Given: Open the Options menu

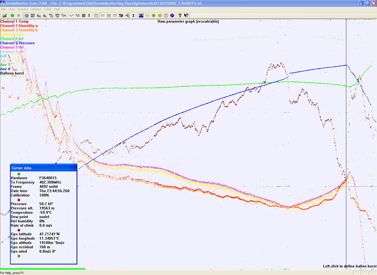Looking at the screenshot, I should coord(36,9).
